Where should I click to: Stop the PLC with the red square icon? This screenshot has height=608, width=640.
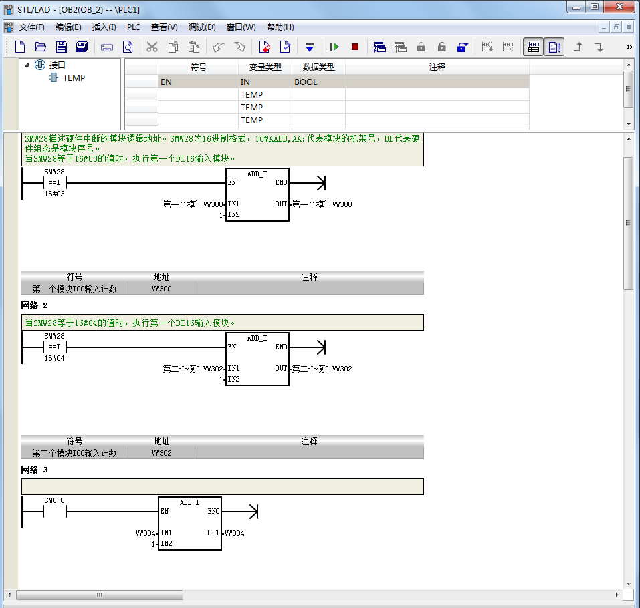[355, 47]
